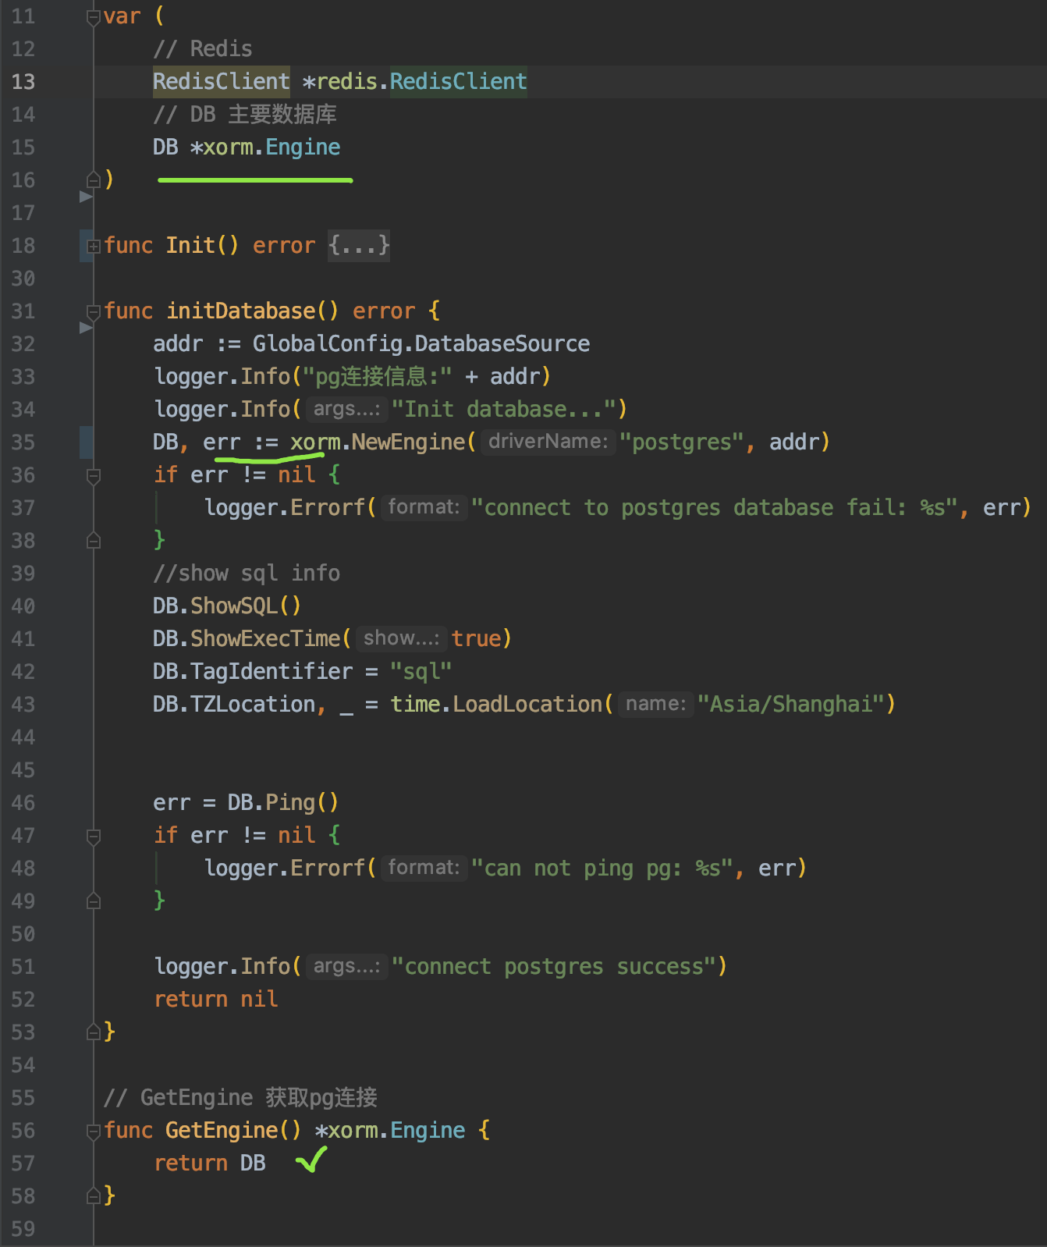Click the name: parameter hint on line 43
The height and width of the screenshot is (1247, 1047).
tap(655, 705)
